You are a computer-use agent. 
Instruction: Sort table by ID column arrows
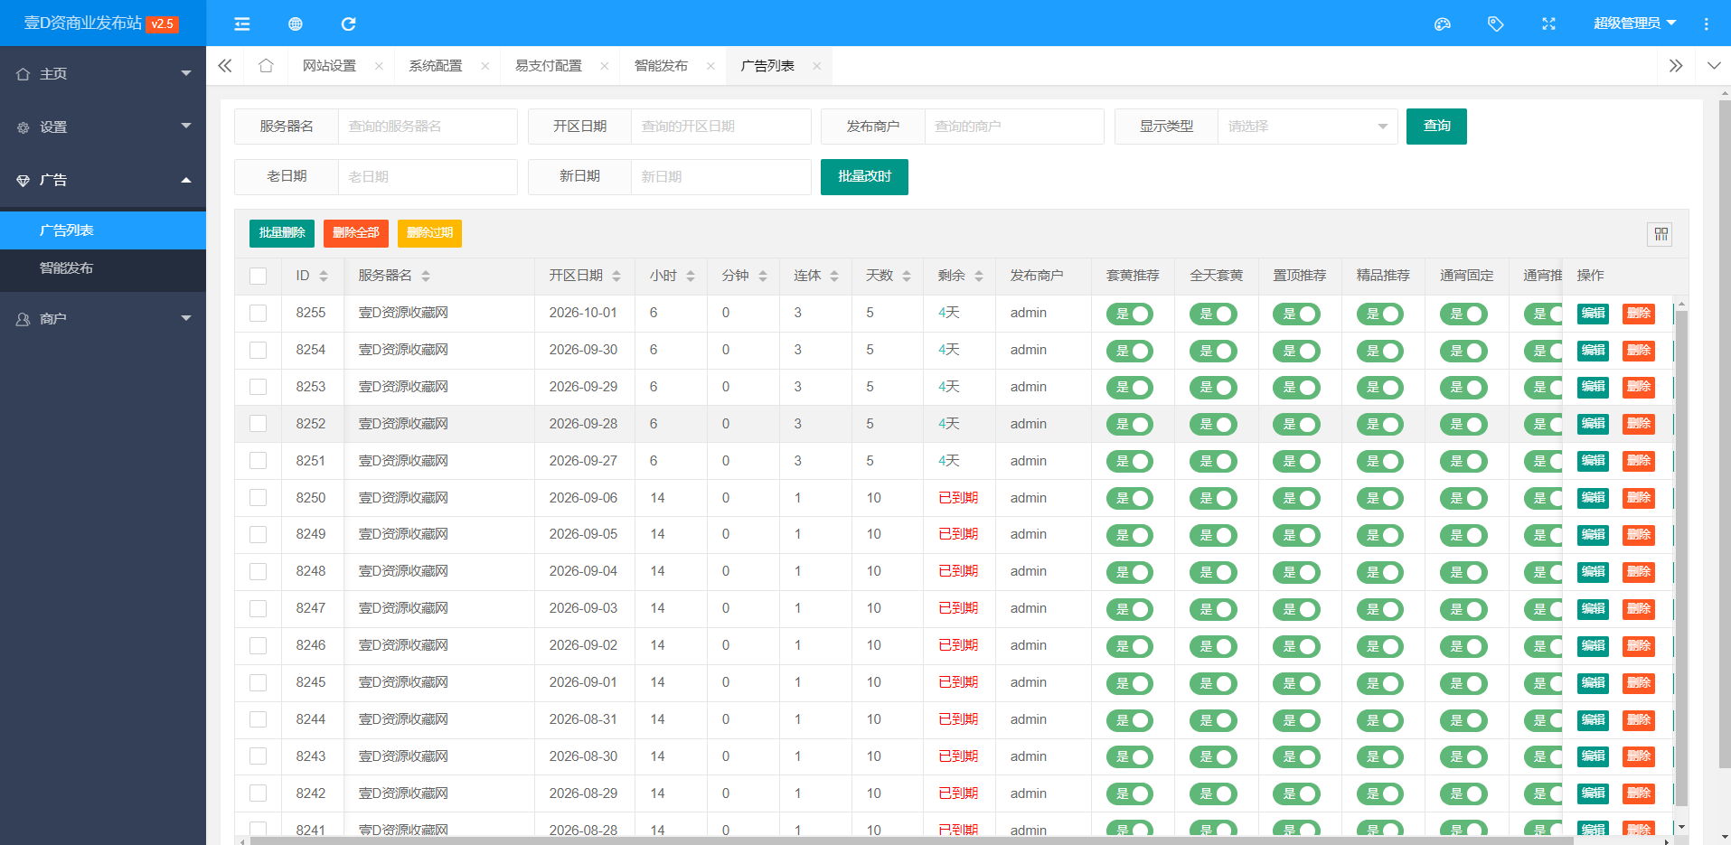tap(324, 276)
